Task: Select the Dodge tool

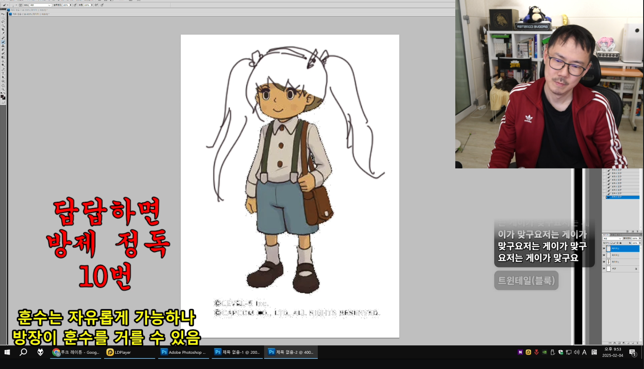Action: [x=3, y=65]
